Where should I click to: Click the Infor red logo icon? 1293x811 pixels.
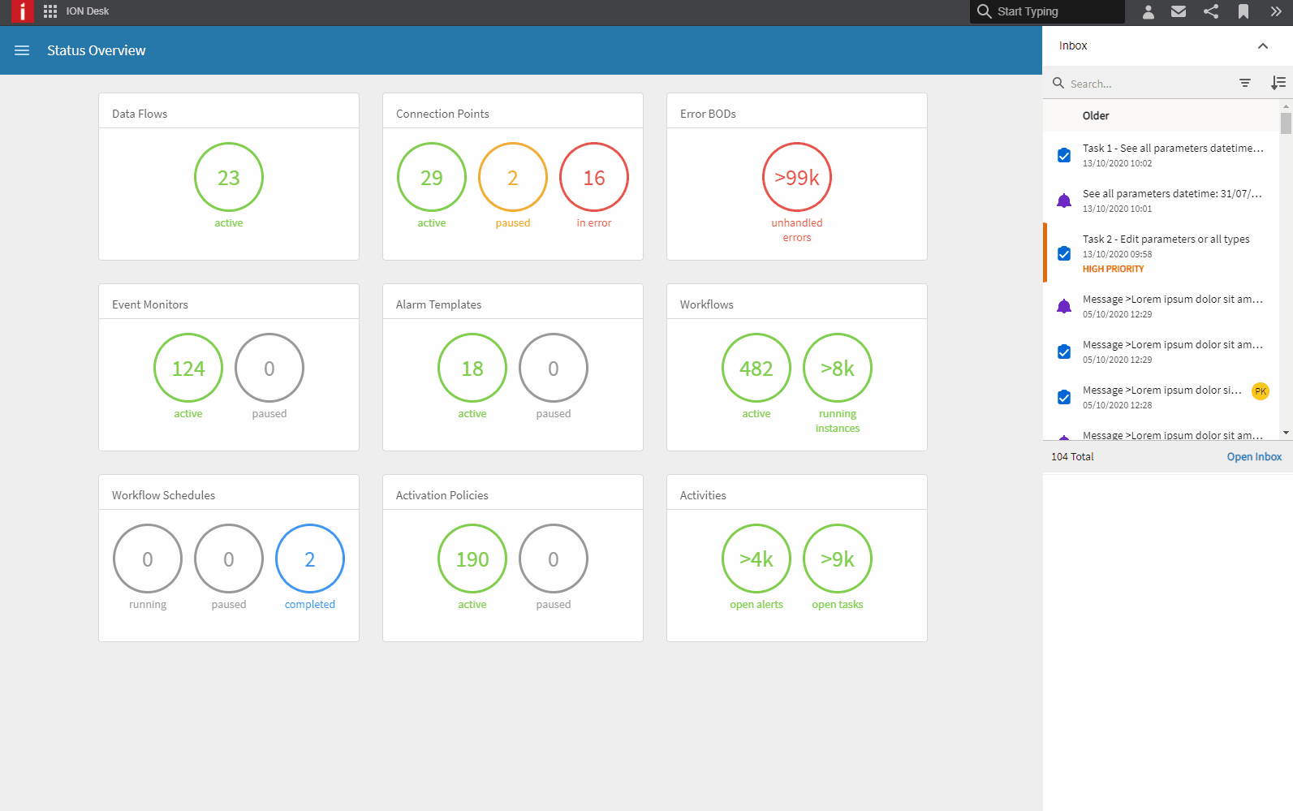tap(22, 11)
